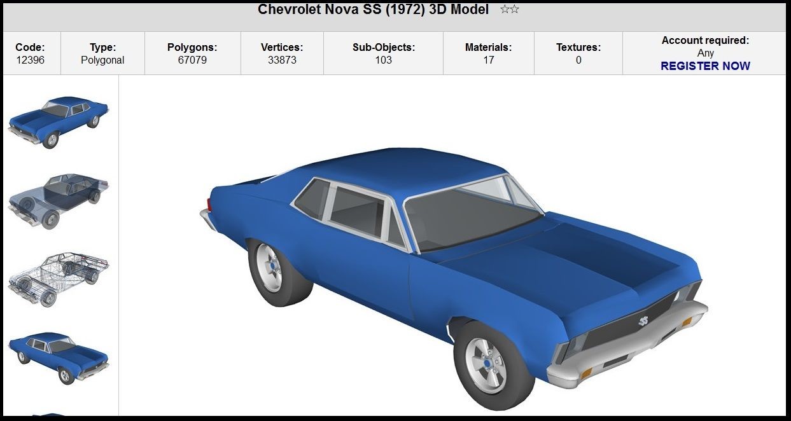Image resolution: width=791 pixels, height=421 pixels.
Task: Click the account type 'Any' text
Action: pyautogui.click(x=706, y=53)
